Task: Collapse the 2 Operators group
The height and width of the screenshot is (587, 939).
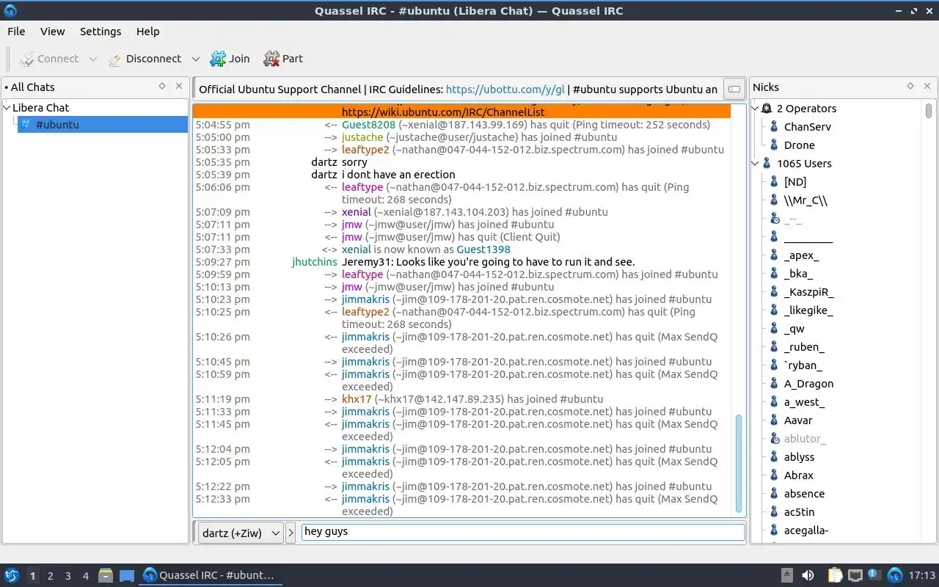Action: pyautogui.click(x=756, y=109)
